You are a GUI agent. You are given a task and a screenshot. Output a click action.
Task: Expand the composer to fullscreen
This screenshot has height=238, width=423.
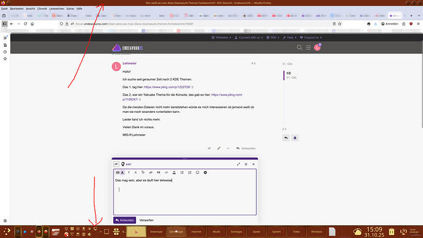pos(238,164)
